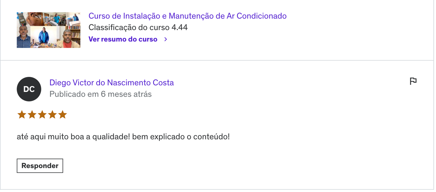Click the chevron arrow beside Ver resumo do curso
Screen dimensions: 436x192
[166, 39]
